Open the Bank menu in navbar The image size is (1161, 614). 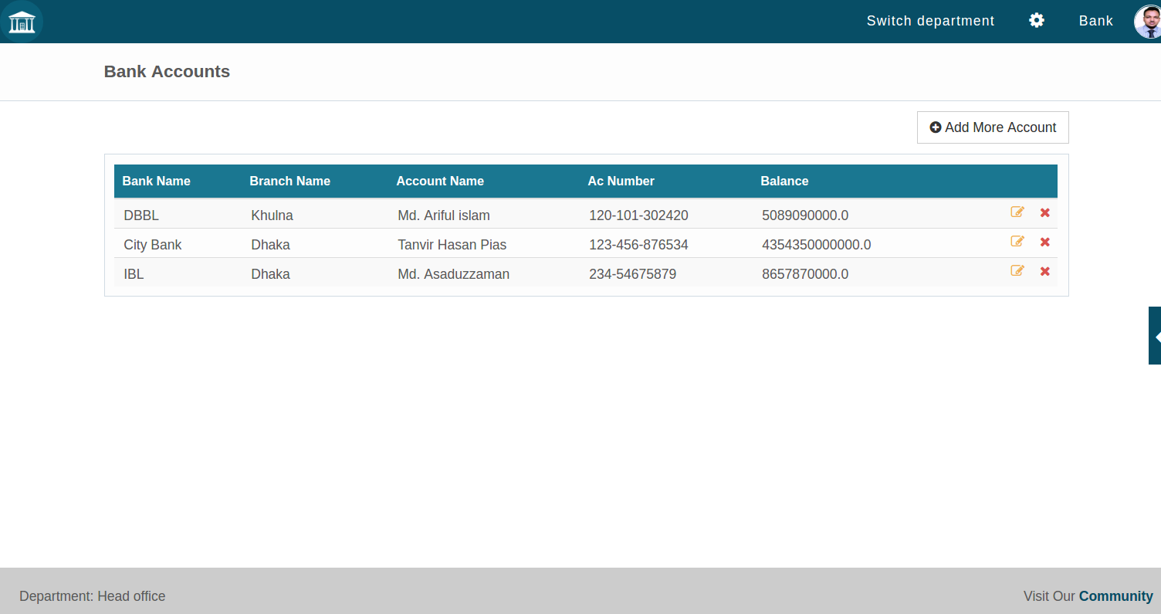[1095, 21]
